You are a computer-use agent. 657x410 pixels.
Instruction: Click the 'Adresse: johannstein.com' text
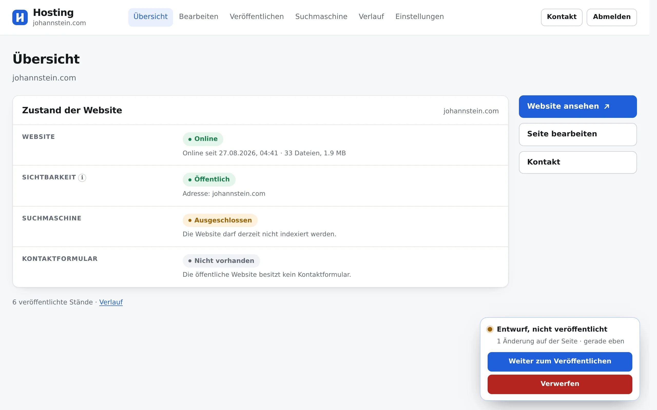click(224, 194)
